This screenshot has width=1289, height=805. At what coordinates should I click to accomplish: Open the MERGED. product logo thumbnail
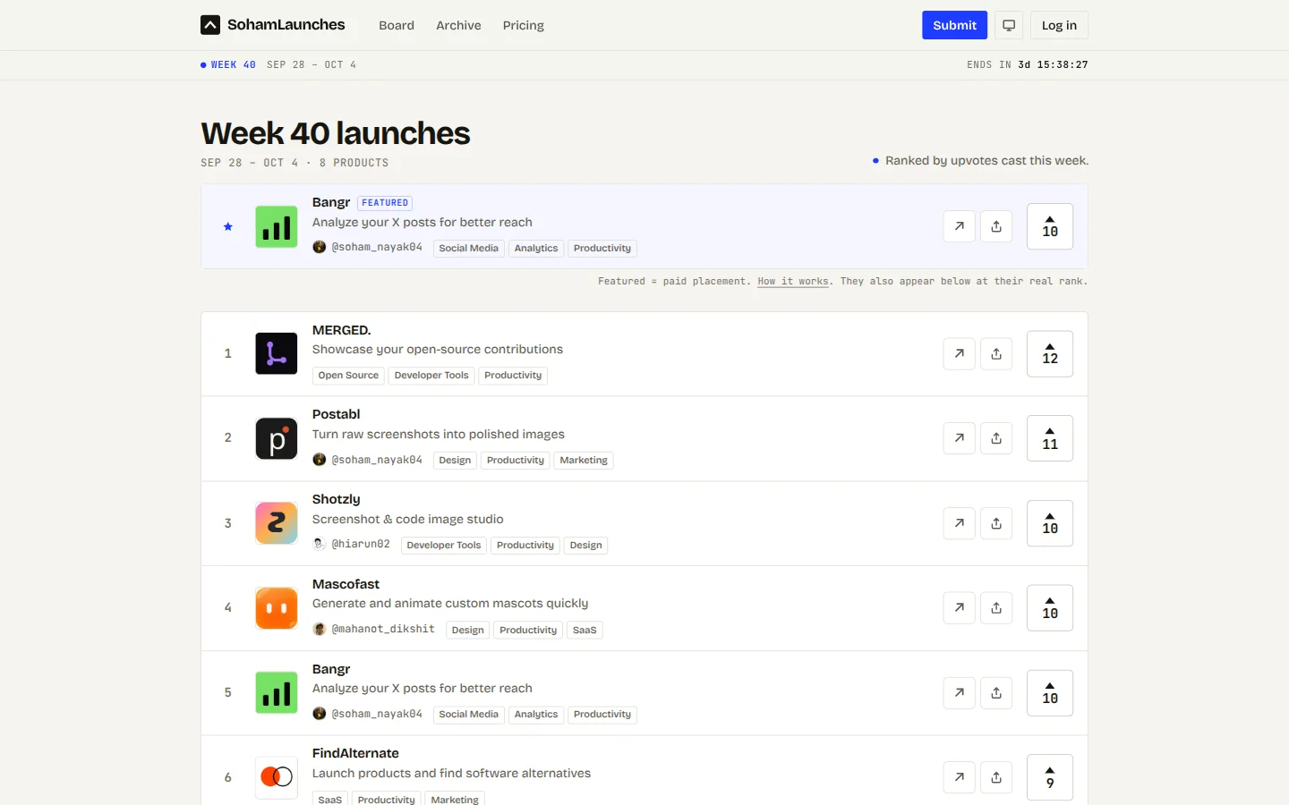point(277,353)
